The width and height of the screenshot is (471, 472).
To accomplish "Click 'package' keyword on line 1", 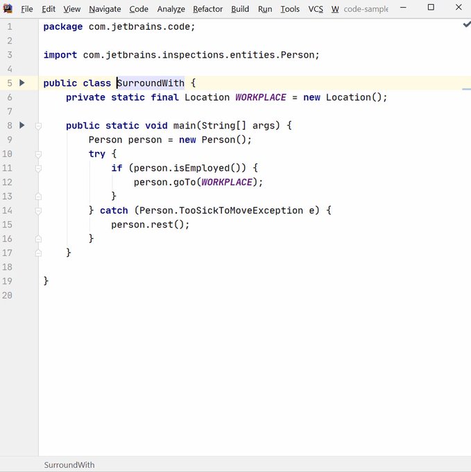I will (63, 27).
